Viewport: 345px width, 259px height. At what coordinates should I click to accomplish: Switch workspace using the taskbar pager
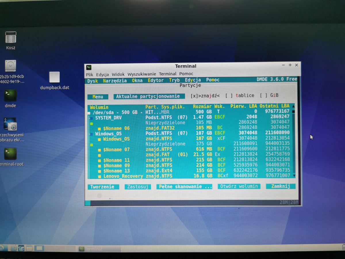(x=39, y=248)
